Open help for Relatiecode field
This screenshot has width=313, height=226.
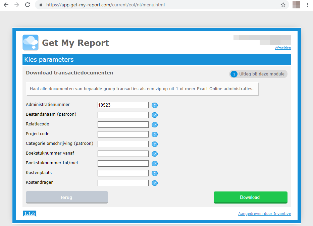[x=155, y=125]
